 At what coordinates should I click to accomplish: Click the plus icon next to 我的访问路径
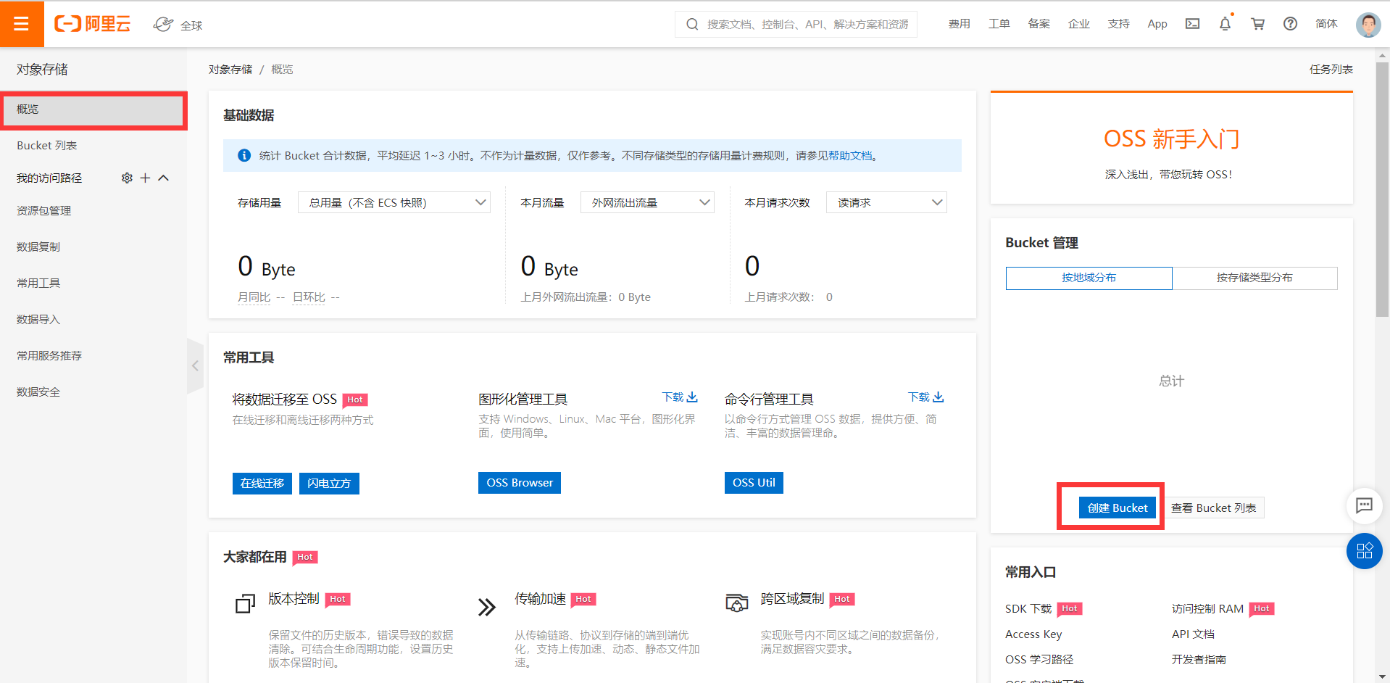145,178
